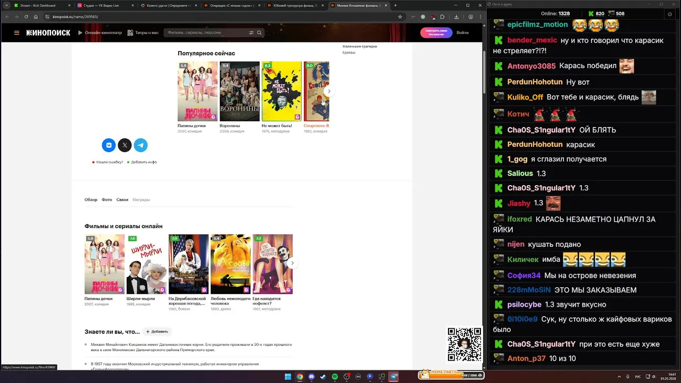
Task: Open Любовь немолодого человека poster
Action: pyautogui.click(x=230, y=264)
